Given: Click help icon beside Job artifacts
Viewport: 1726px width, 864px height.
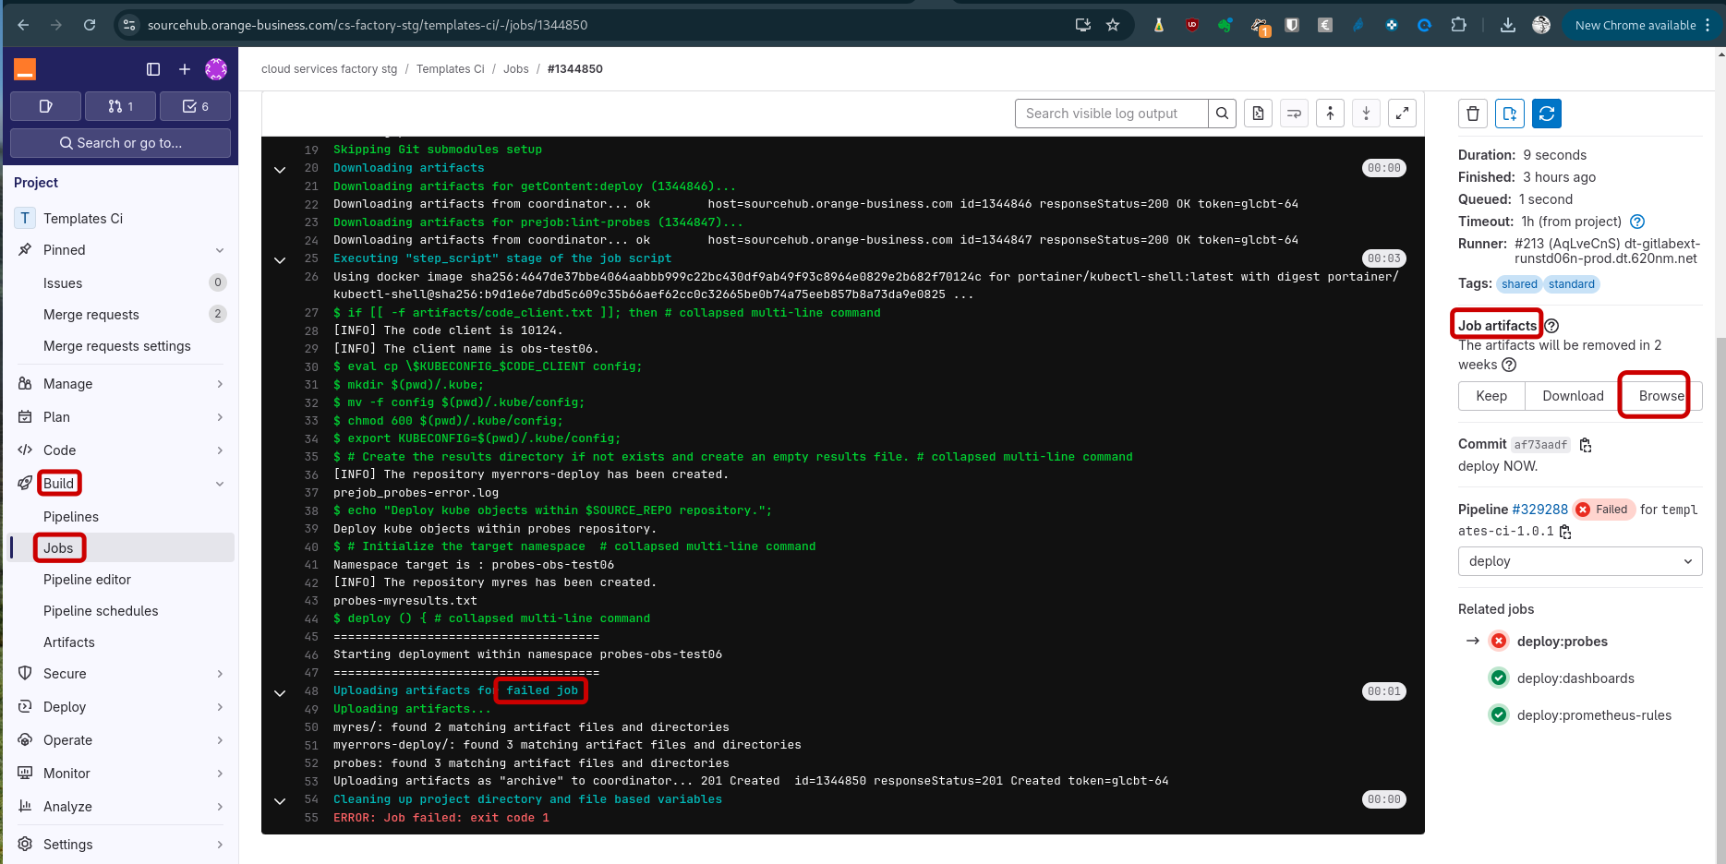Looking at the screenshot, I should coord(1551,326).
